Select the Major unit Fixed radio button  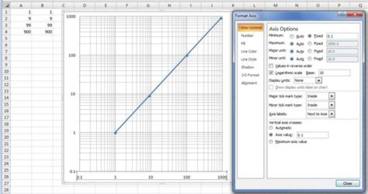[310, 51]
